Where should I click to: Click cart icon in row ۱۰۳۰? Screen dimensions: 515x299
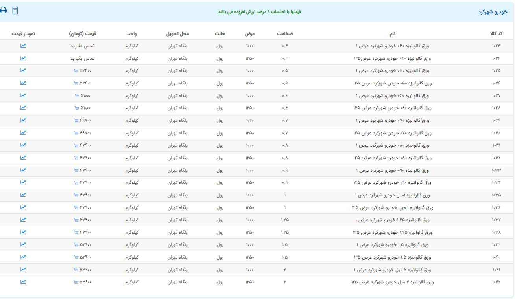[x=76, y=133]
